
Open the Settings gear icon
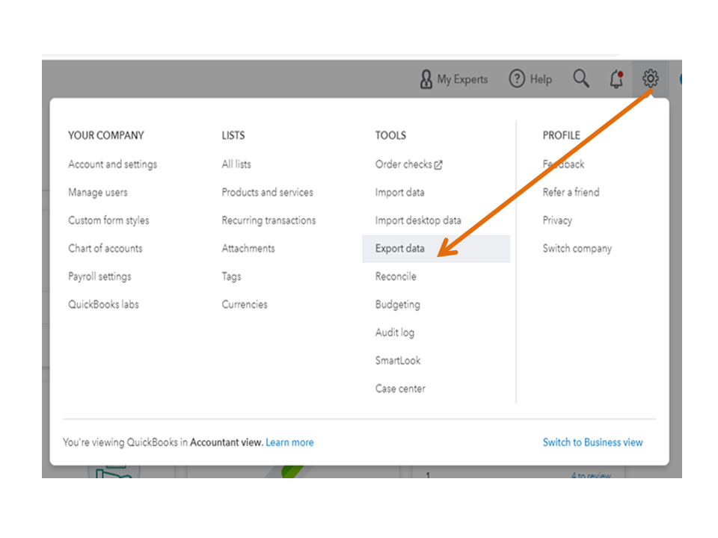coord(650,78)
